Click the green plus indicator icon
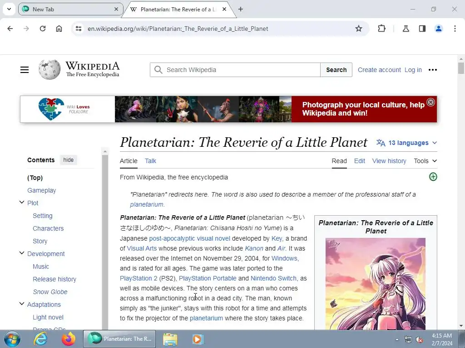This screenshot has width=465, height=348. point(433,177)
